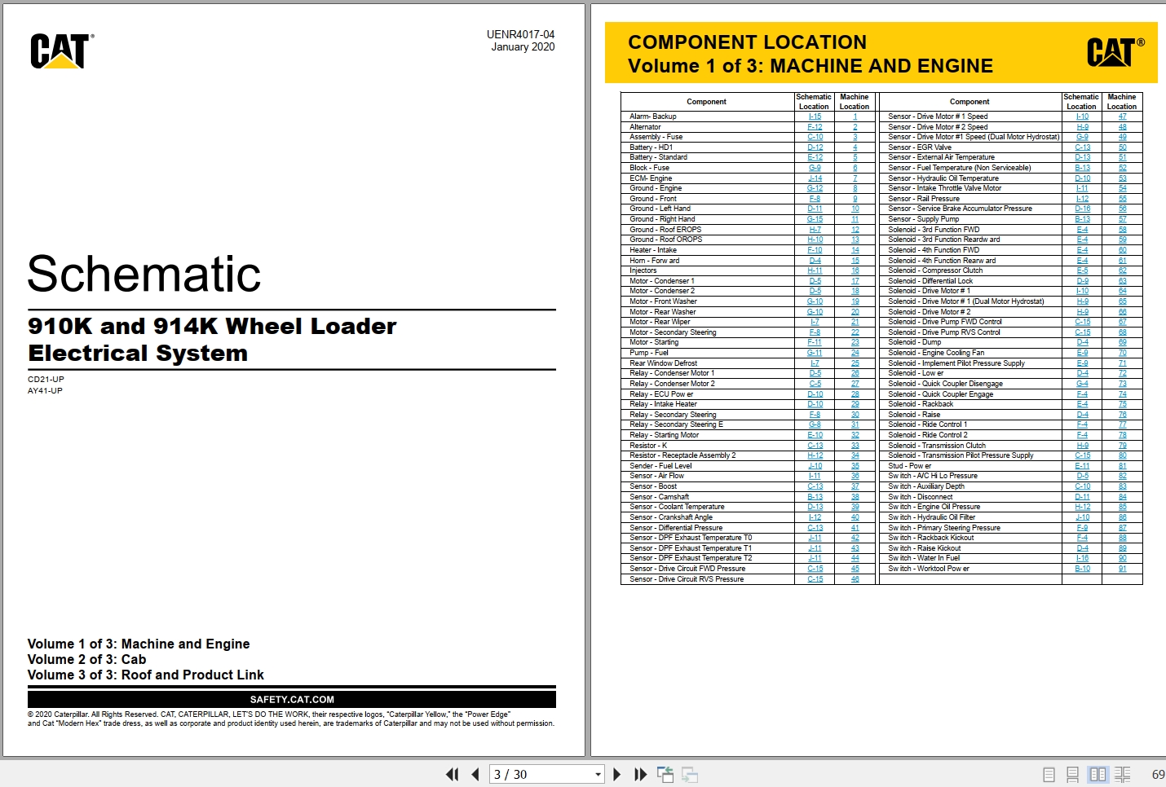Click the document number UENR4017-04
The height and width of the screenshot is (787, 1166).
point(520,34)
